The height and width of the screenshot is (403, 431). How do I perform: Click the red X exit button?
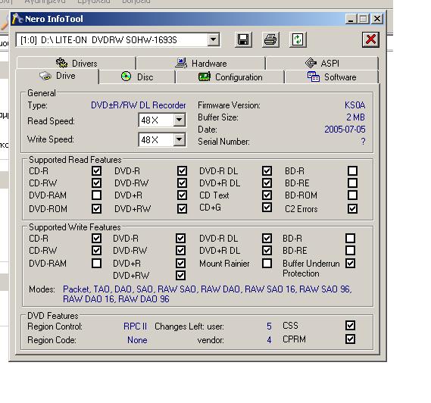(x=370, y=39)
